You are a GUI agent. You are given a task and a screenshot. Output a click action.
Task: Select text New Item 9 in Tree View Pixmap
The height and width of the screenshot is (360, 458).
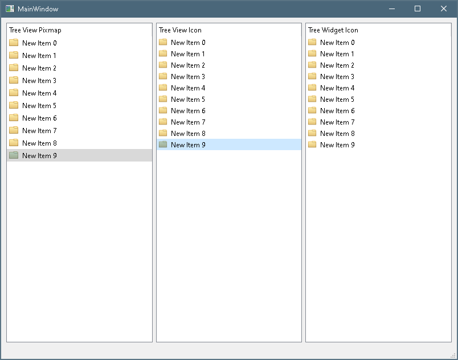39,156
